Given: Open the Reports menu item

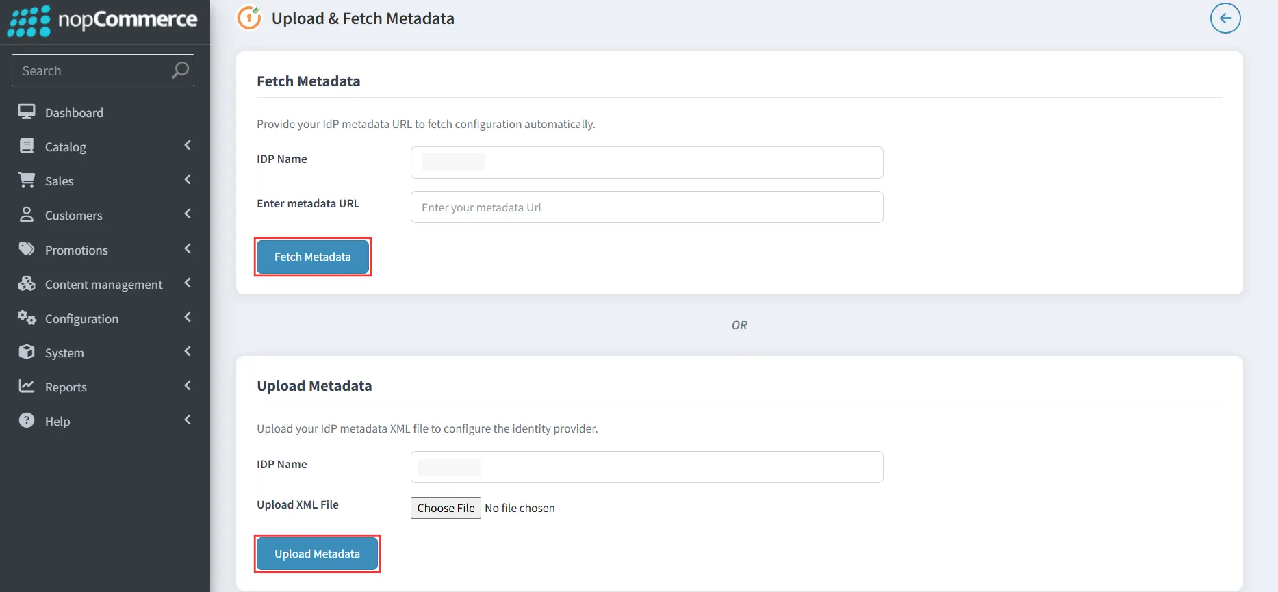Looking at the screenshot, I should (105, 387).
